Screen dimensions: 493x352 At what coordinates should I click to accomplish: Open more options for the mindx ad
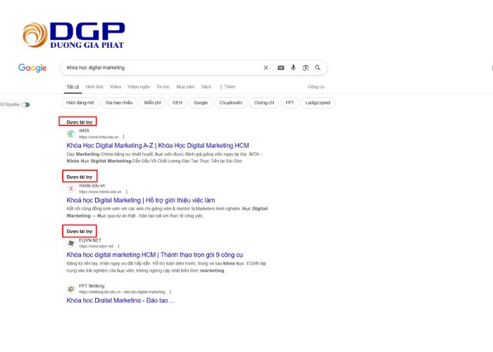click(x=126, y=191)
